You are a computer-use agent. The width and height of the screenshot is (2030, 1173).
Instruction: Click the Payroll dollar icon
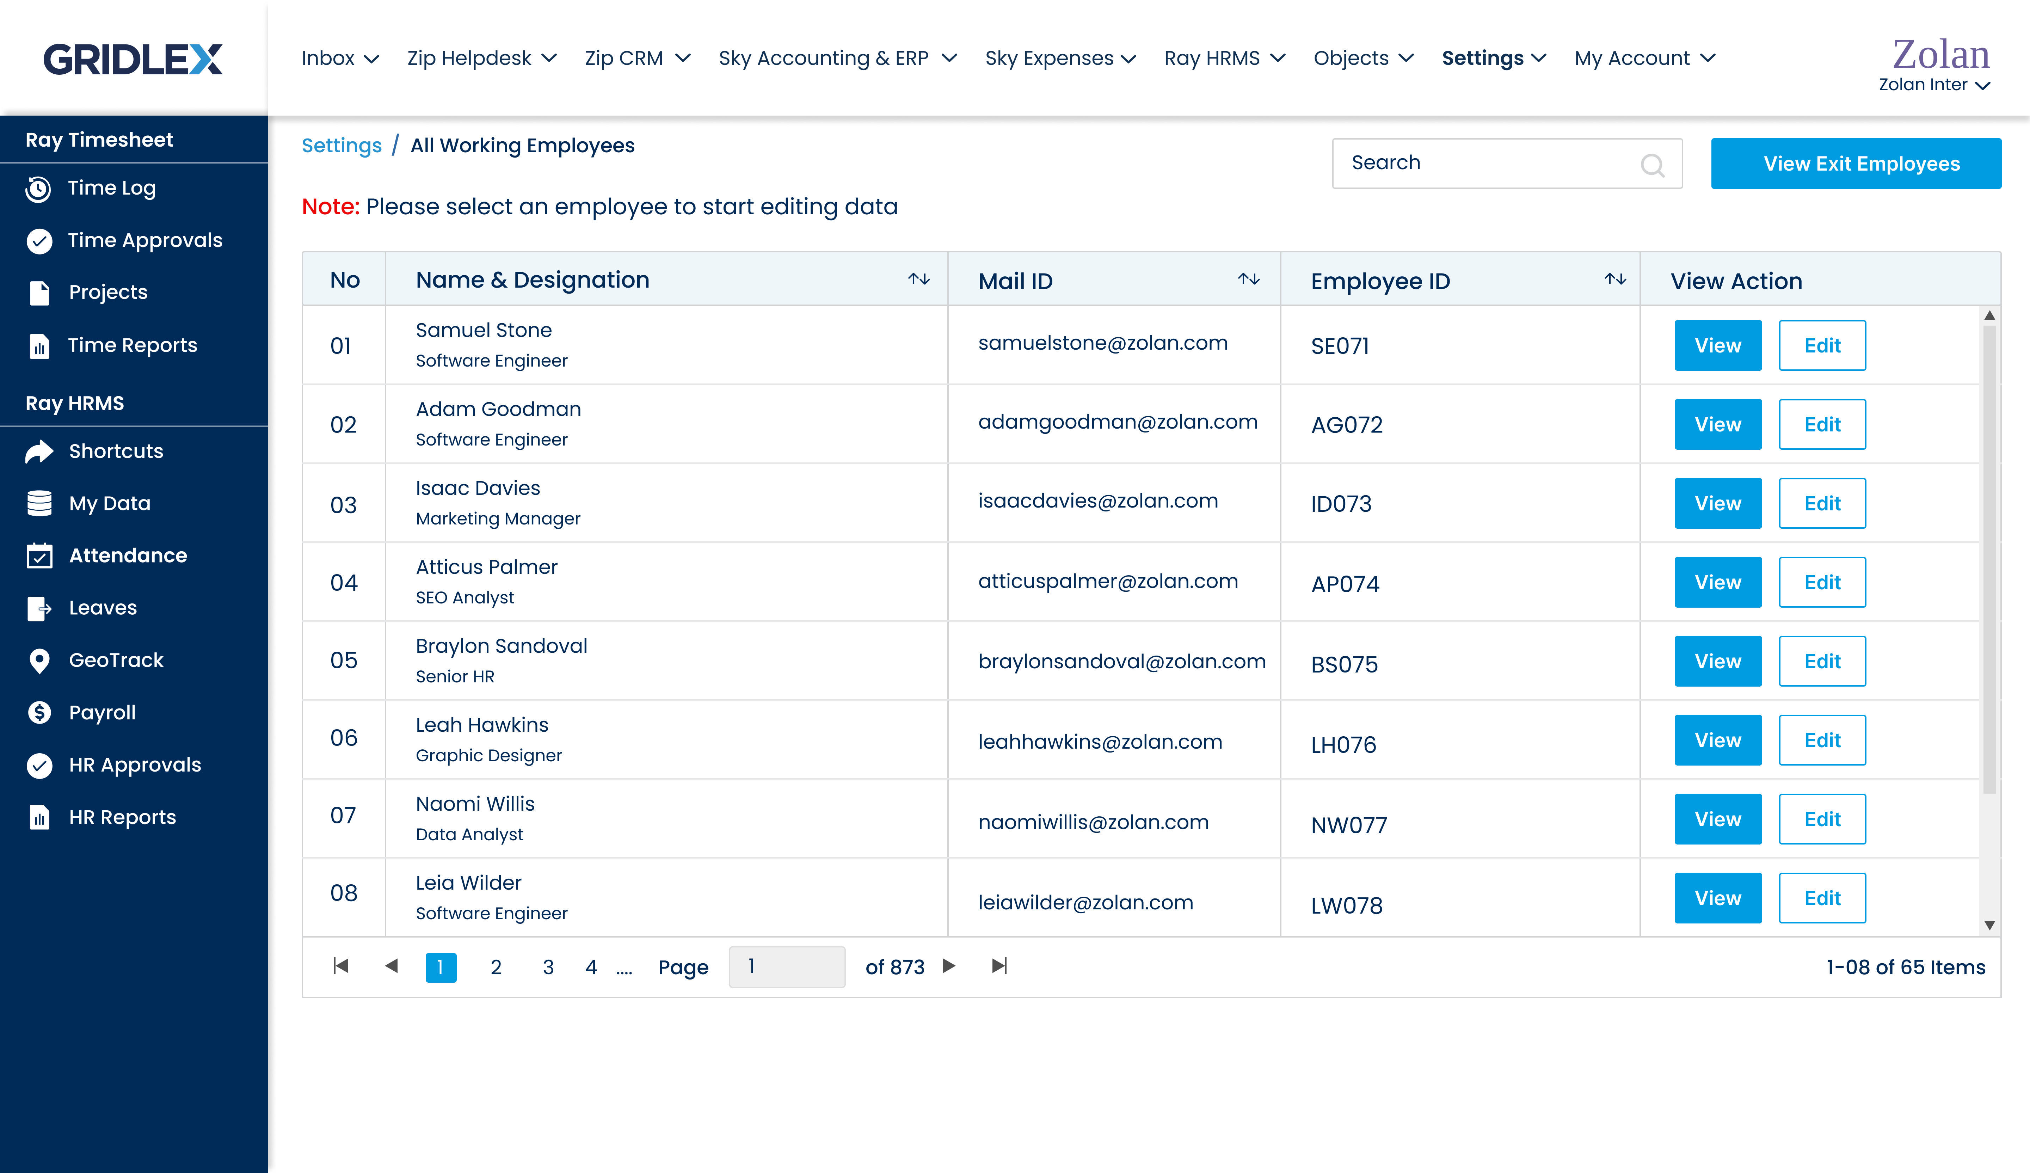pyautogui.click(x=39, y=713)
